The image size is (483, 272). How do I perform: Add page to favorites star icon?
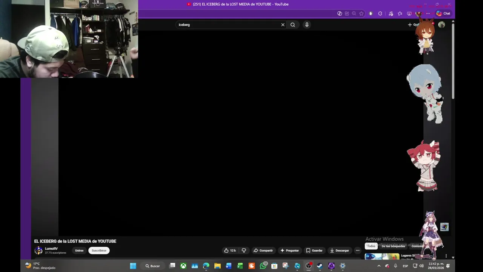361,14
